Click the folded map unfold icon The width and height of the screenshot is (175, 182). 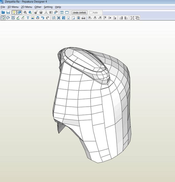click(x=53, y=18)
